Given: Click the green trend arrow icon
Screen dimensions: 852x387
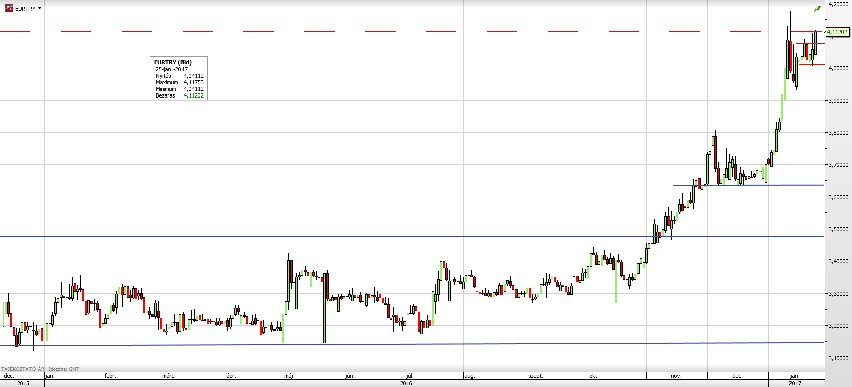Looking at the screenshot, I should click(817, 9).
